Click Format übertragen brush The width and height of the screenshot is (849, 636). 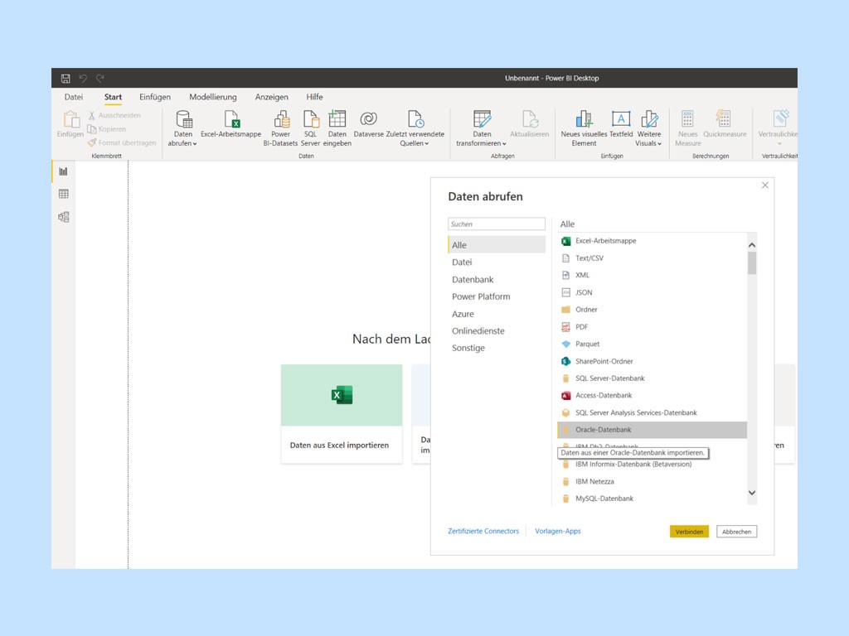click(x=92, y=142)
